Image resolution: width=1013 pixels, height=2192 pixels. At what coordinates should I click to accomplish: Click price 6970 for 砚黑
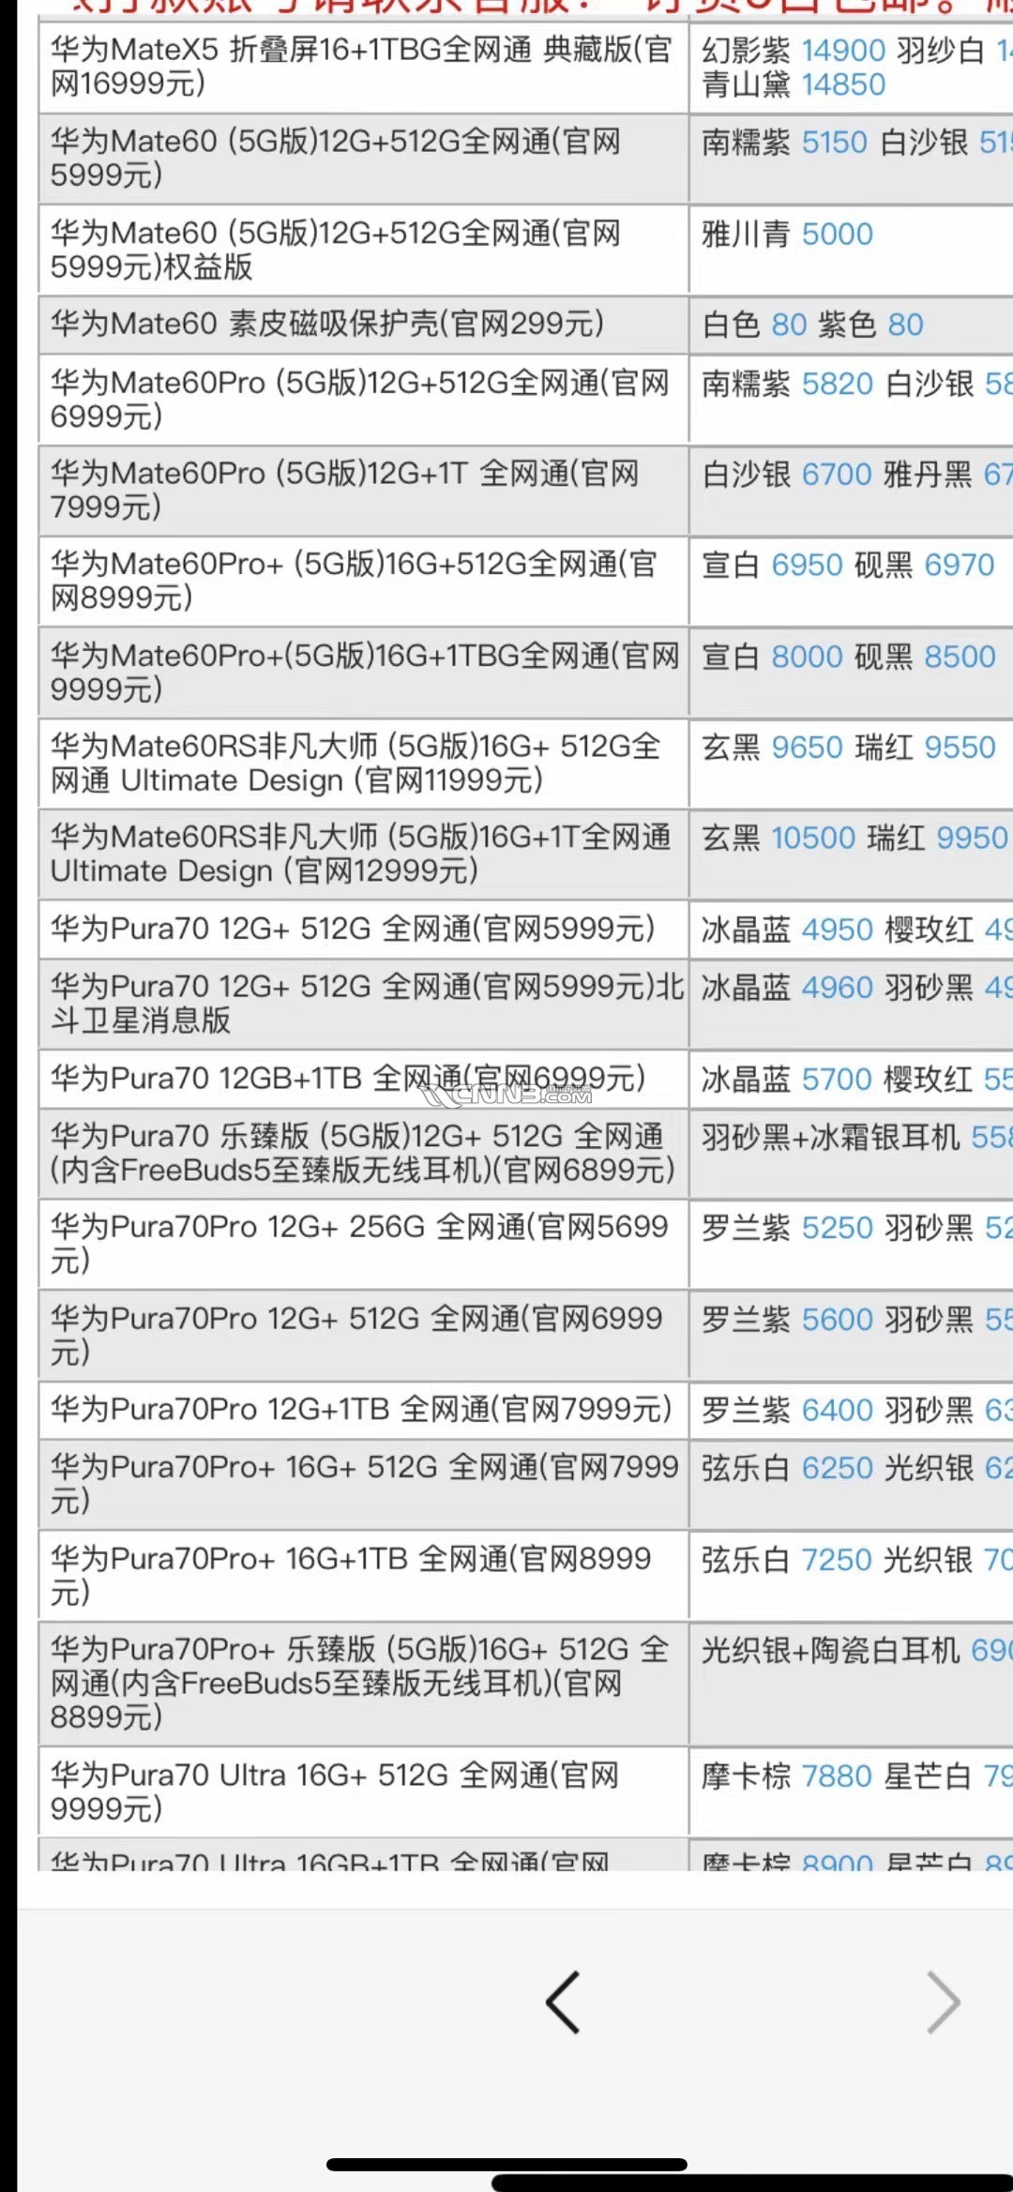coord(960,566)
